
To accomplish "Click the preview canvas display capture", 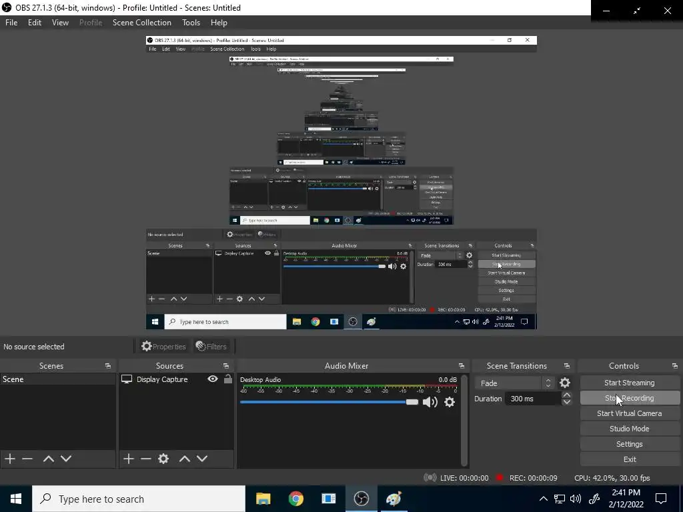I will pos(341,183).
